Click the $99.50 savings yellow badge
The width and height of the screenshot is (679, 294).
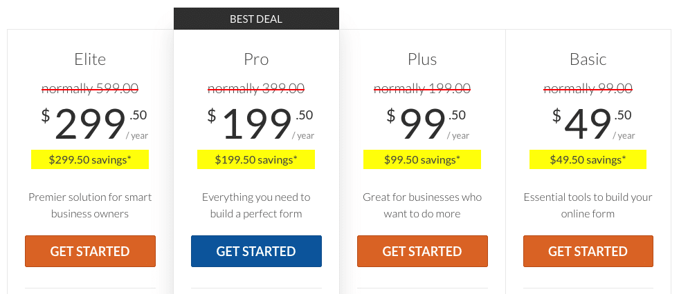(x=422, y=159)
